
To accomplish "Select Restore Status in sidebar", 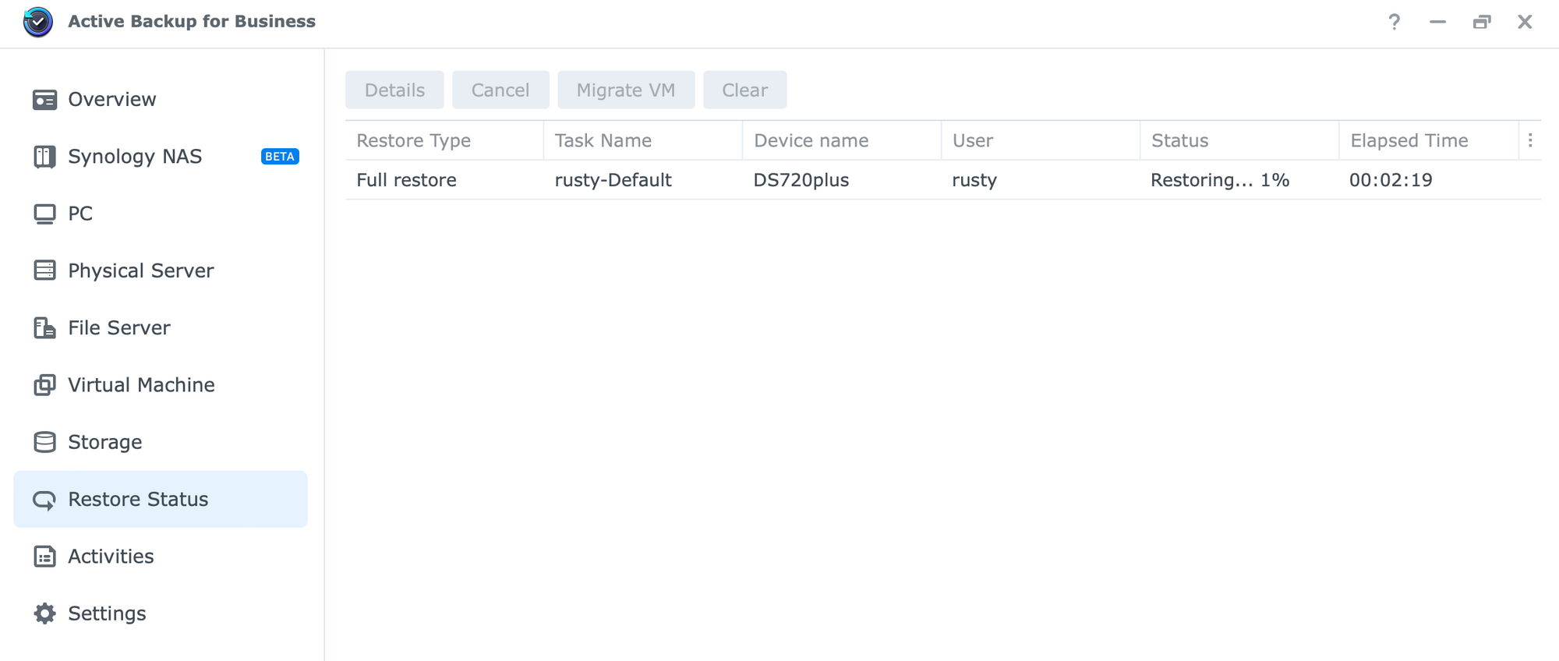I will (161, 499).
